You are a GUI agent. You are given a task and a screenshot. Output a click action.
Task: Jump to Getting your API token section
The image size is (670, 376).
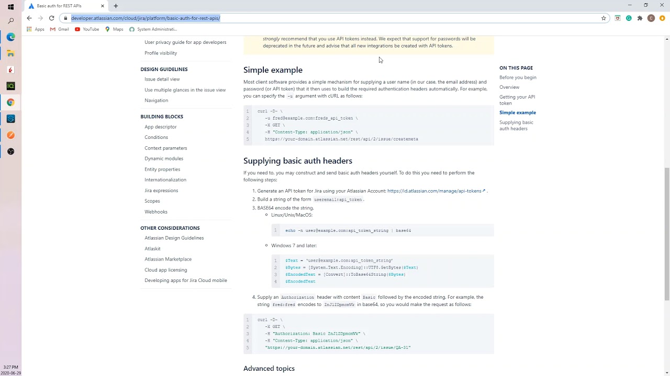[x=517, y=100]
